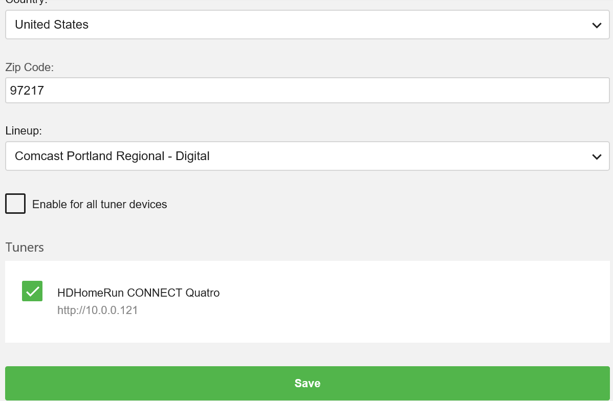Select the HDHomeRun CONNECT Quatro tuner name
Screen dimensions: 613x401
click(138, 293)
